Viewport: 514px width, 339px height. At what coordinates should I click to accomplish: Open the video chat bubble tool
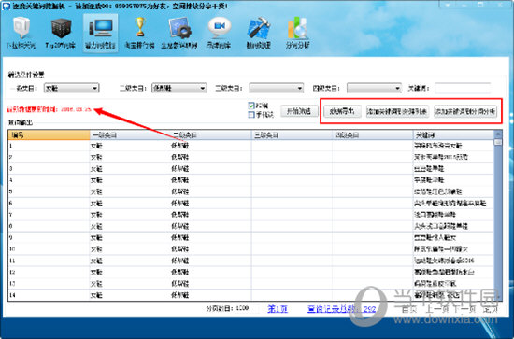(x=219, y=33)
